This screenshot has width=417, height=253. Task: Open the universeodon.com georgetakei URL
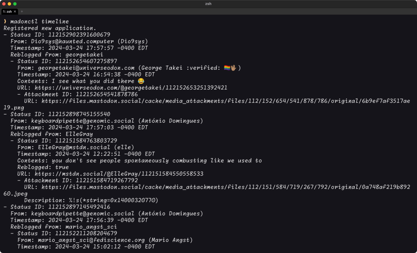[x=131, y=88]
